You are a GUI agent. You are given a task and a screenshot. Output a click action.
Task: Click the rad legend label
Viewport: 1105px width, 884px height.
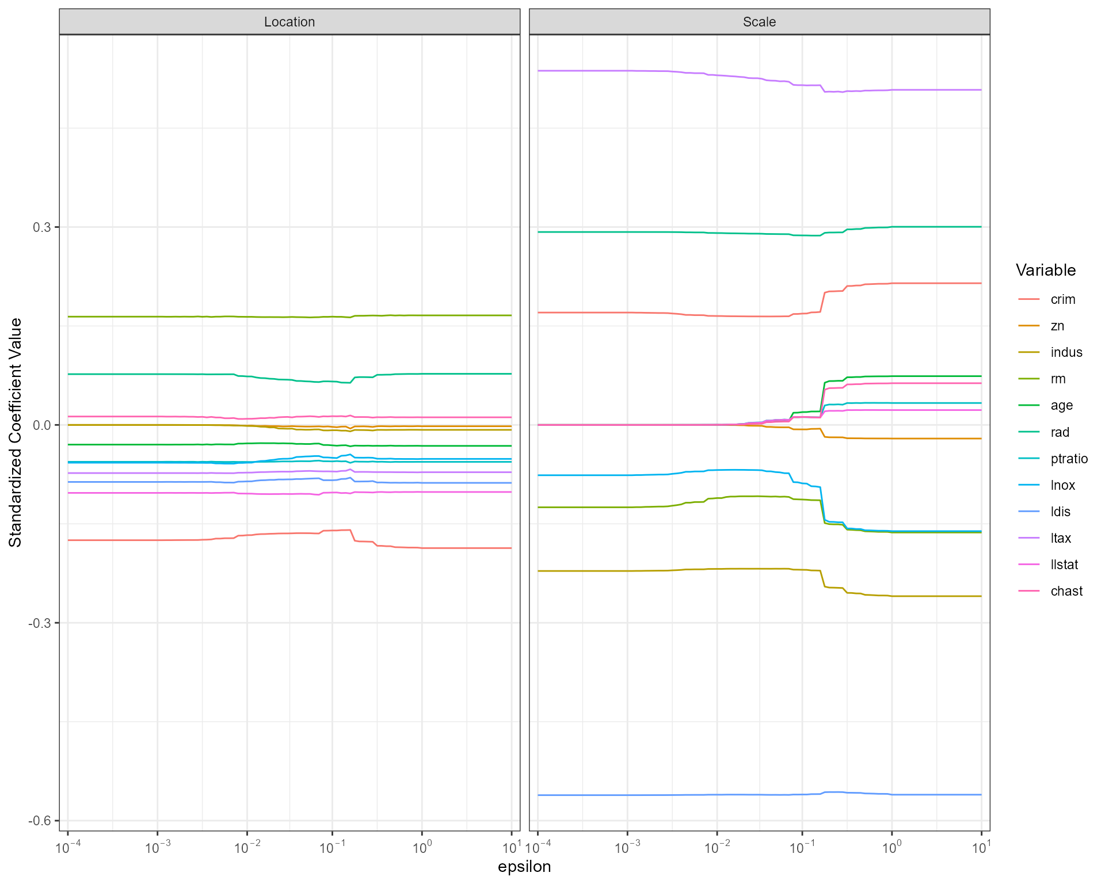[x=1060, y=432]
